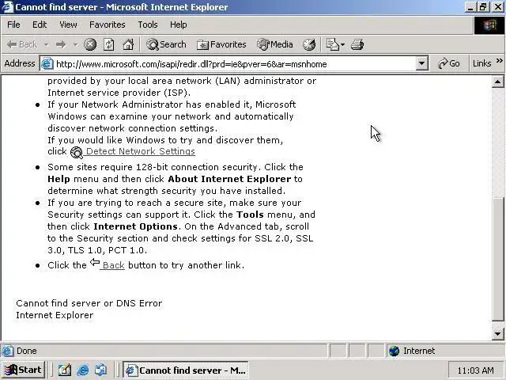Open the Forward history dropdown arrow

click(76, 44)
